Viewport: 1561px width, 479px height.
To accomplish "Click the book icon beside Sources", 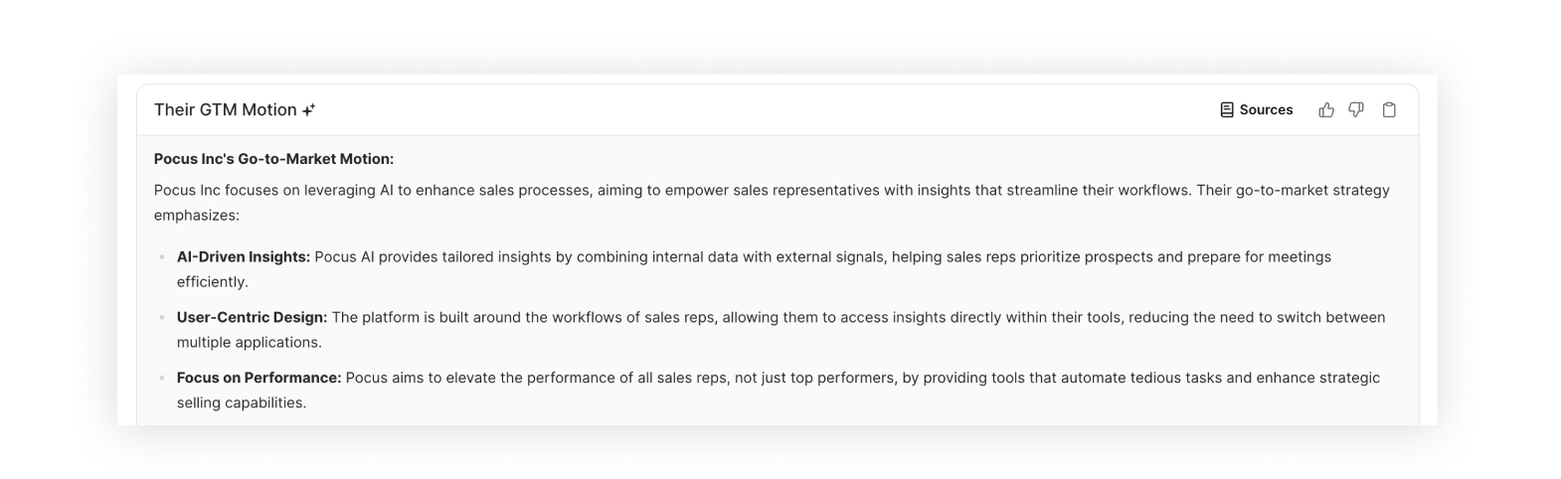I will [1227, 110].
